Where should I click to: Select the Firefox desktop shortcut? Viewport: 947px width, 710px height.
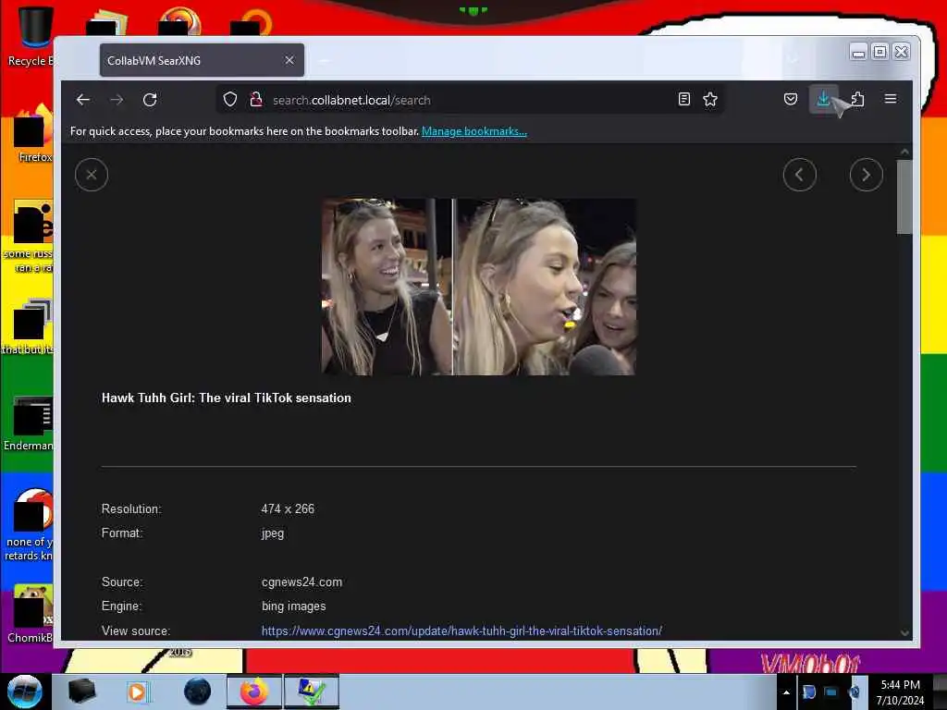point(33,134)
